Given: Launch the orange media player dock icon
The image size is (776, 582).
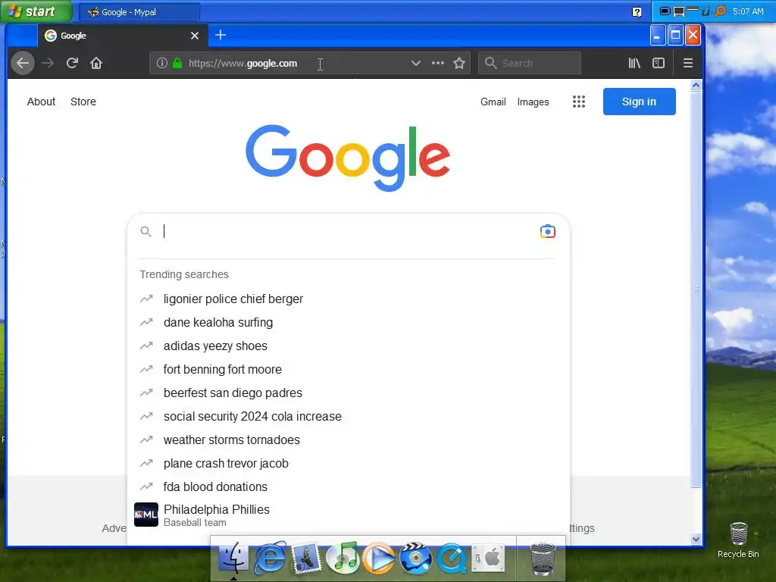Looking at the screenshot, I should 379,559.
